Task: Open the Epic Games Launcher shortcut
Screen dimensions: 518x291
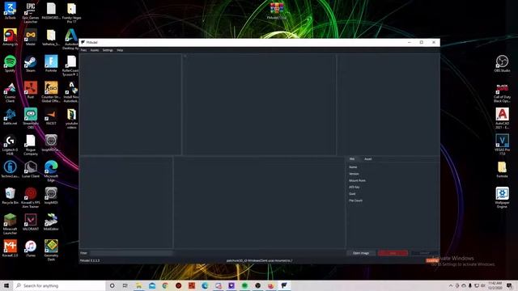Action: pyautogui.click(x=31, y=13)
